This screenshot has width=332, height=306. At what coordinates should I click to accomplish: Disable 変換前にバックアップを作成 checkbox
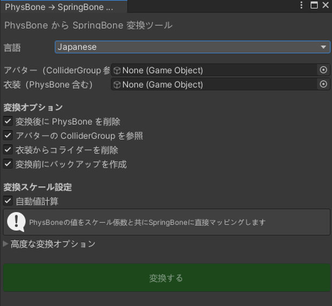[8, 164]
